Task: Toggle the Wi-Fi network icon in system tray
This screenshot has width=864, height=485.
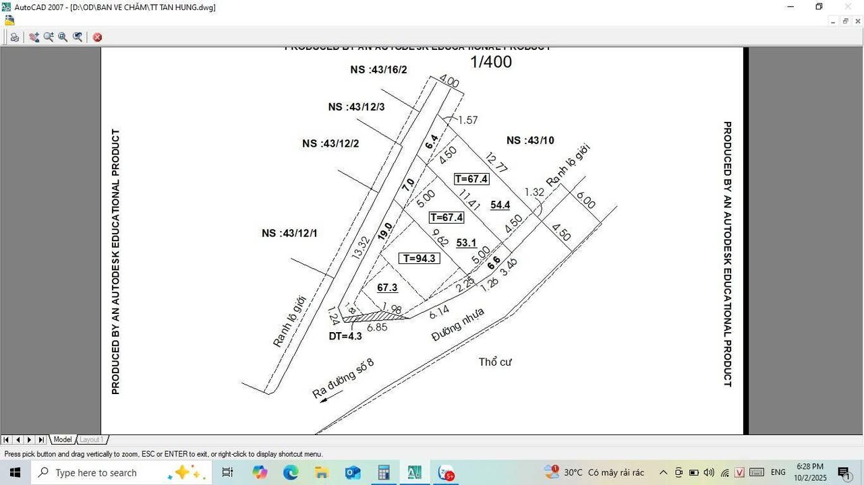Action: (x=724, y=472)
